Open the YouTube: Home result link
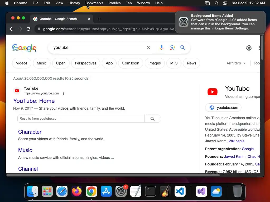This screenshot has height=202, width=270. pyautogui.click(x=34, y=101)
